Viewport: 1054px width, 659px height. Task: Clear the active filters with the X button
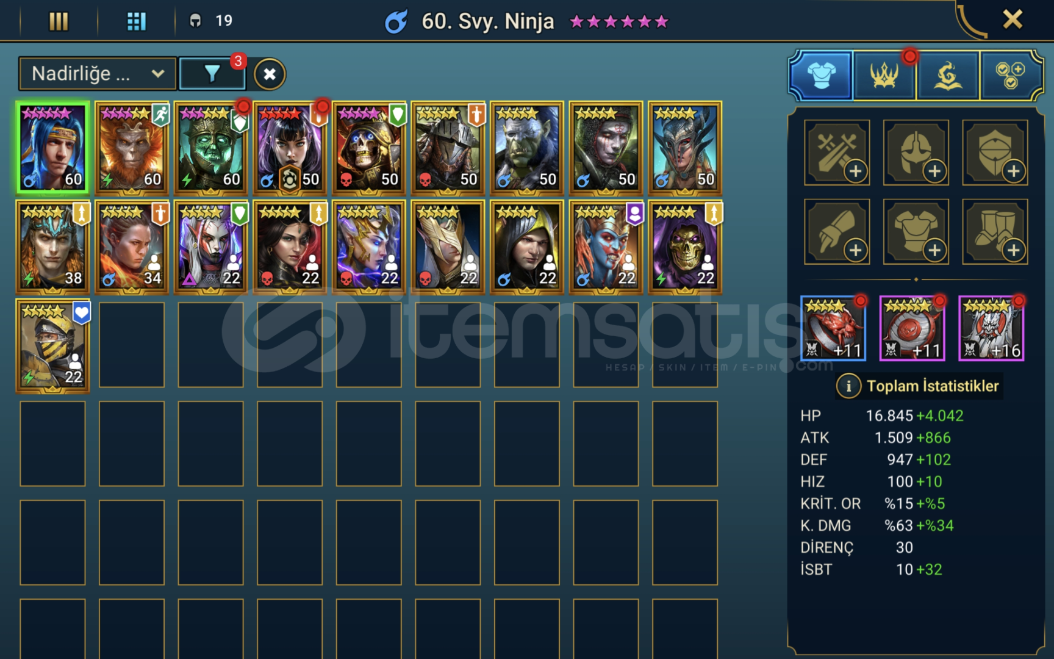pos(270,74)
